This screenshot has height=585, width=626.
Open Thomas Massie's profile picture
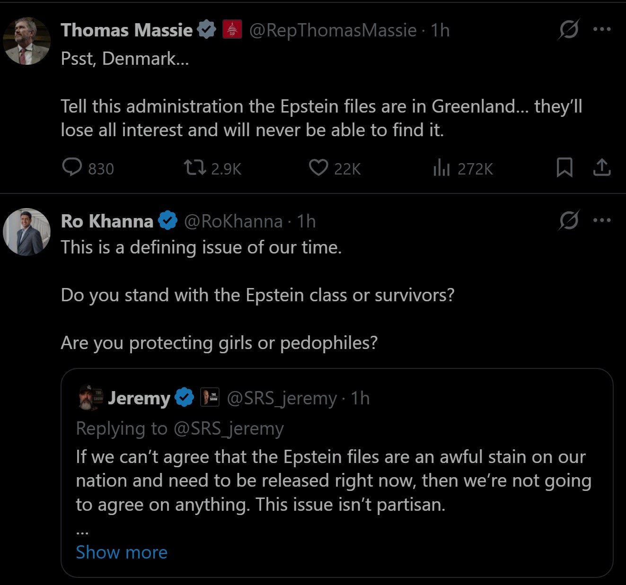pyautogui.click(x=26, y=41)
